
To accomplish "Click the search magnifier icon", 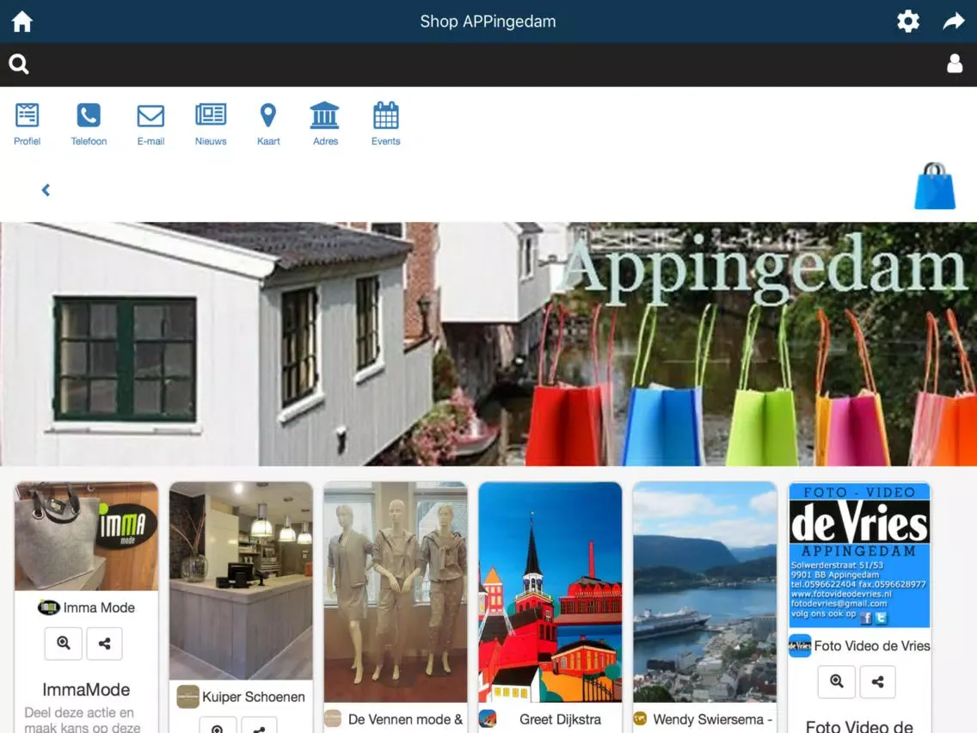I will 19,64.
